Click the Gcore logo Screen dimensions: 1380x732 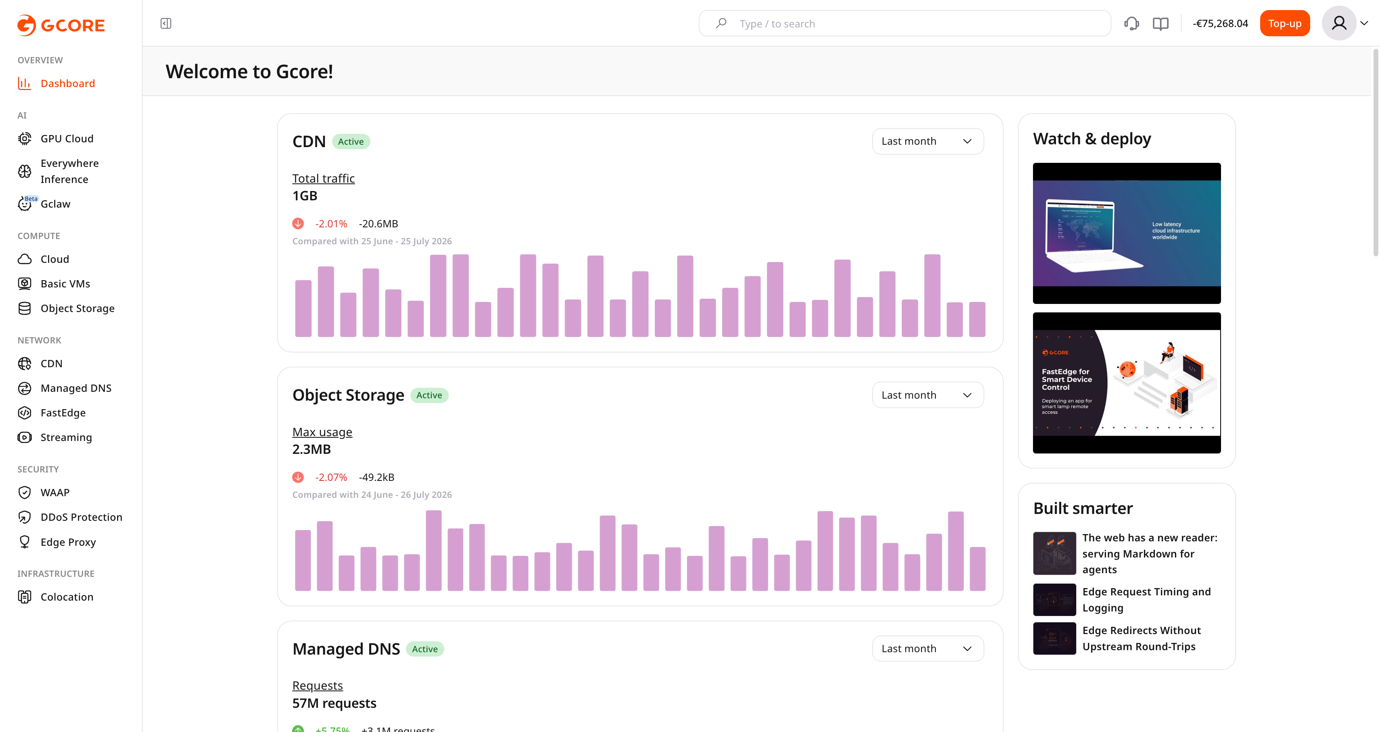coord(61,25)
